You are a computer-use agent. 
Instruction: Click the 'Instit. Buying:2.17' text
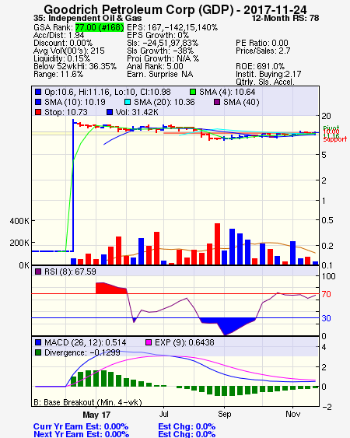coord(268,75)
